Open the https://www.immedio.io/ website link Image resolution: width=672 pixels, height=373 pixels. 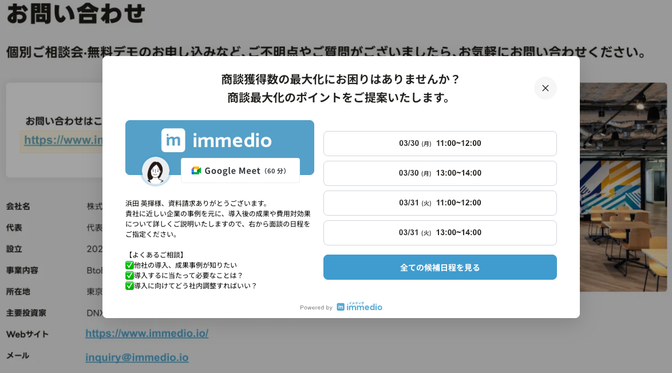[x=147, y=333]
